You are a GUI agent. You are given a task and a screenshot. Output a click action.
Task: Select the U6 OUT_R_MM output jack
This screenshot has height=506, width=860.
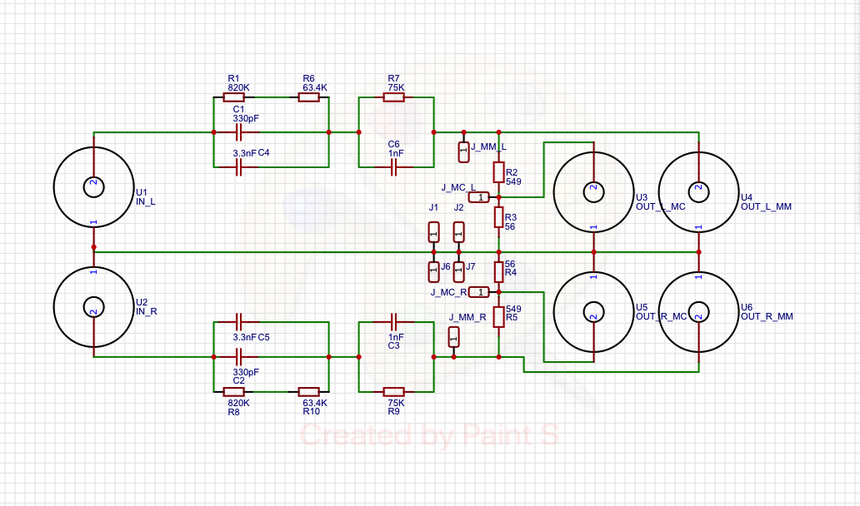click(x=698, y=312)
